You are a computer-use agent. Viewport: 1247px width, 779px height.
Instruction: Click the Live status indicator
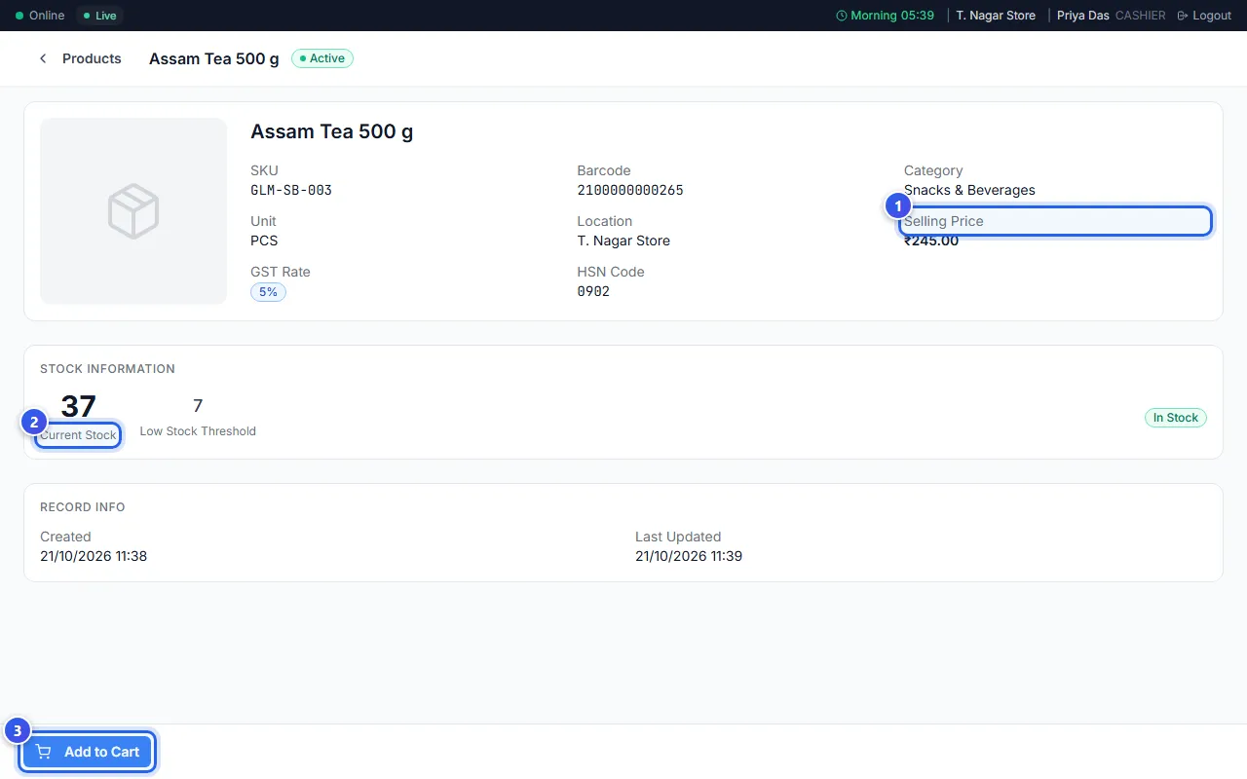tap(99, 16)
